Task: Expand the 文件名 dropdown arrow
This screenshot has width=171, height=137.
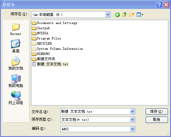Action: pos(132,111)
